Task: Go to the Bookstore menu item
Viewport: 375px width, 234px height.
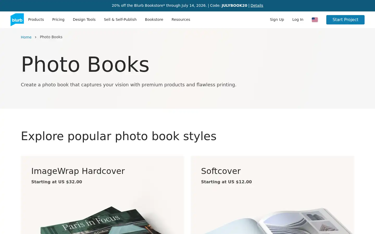Action: [154, 19]
